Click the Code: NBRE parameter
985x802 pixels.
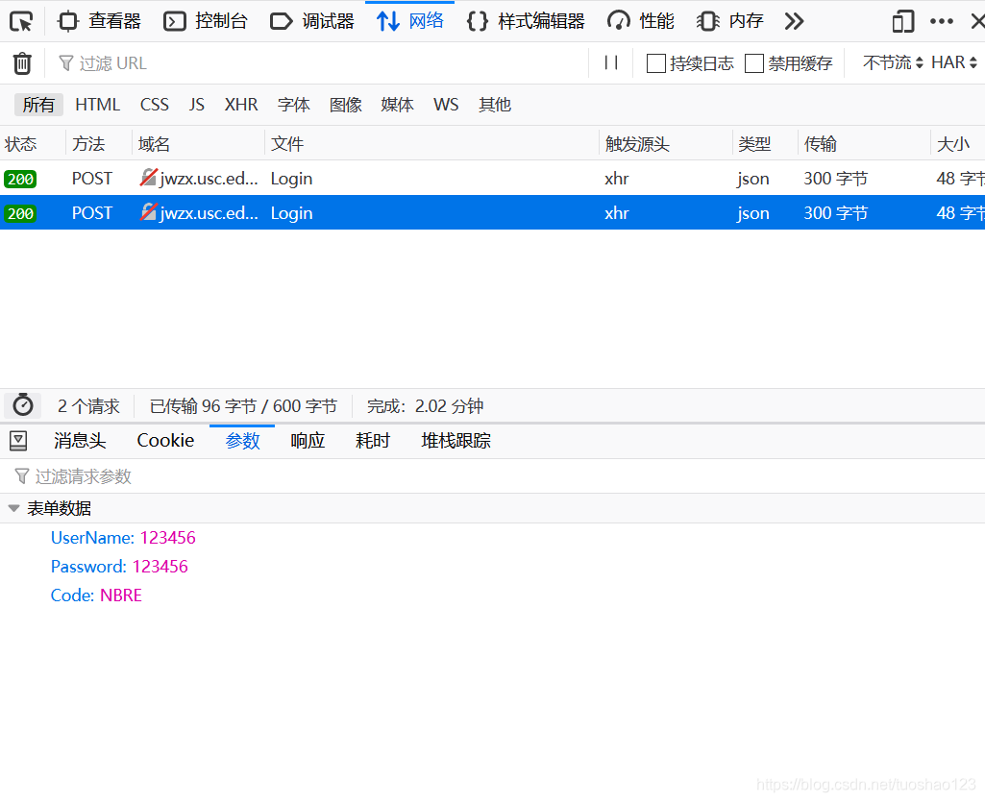(x=96, y=595)
